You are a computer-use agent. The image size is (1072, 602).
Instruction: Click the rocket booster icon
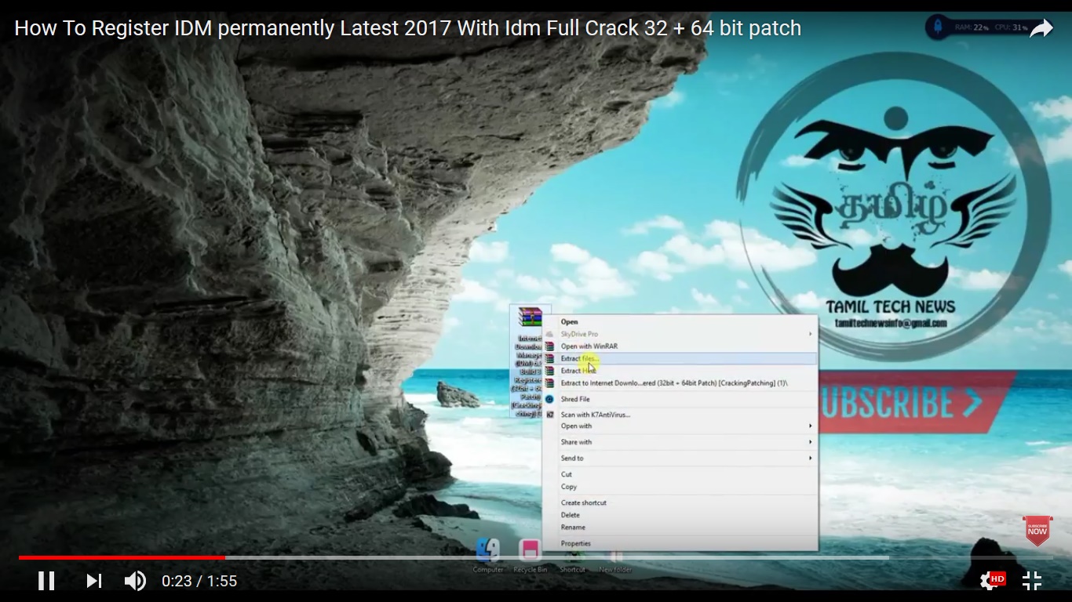coord(937,27)
